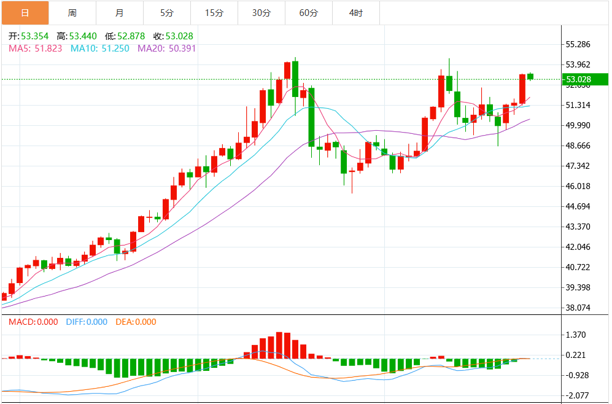Click the -0.928 MACD axis label
The width and height of the screenshot is (612, 404).
pyautogui.click(x=577, y=376)
